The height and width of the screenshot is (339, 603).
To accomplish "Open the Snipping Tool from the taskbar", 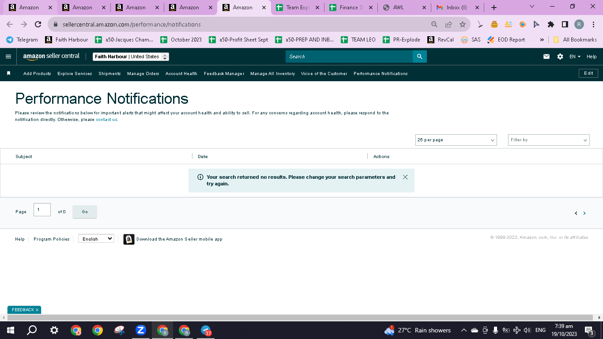I will pyautogui.click(x=119, y=330).
